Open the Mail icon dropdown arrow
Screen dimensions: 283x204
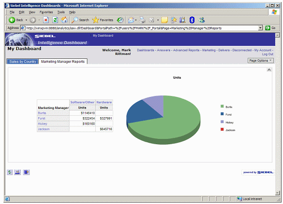point(136,20)
